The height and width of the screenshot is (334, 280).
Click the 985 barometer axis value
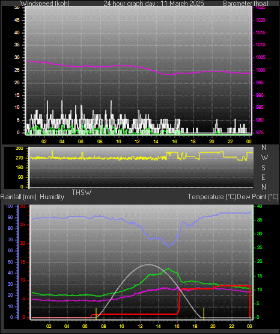[x=260, y=107]
